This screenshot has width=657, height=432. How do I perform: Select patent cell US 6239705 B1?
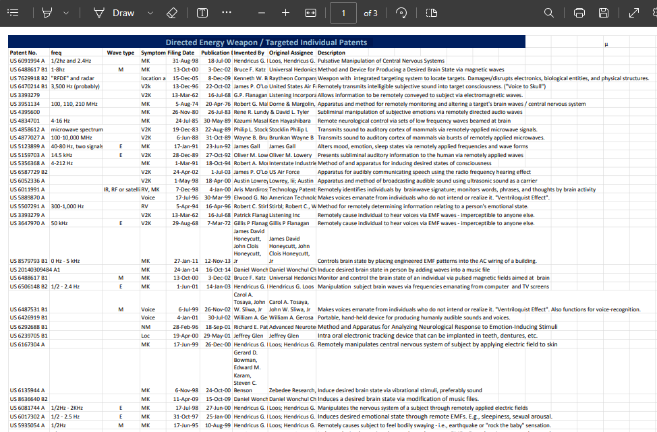(x=28, y=336)
